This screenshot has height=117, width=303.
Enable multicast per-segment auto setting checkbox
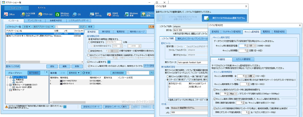pyautogui.click(x=89, y=56)
